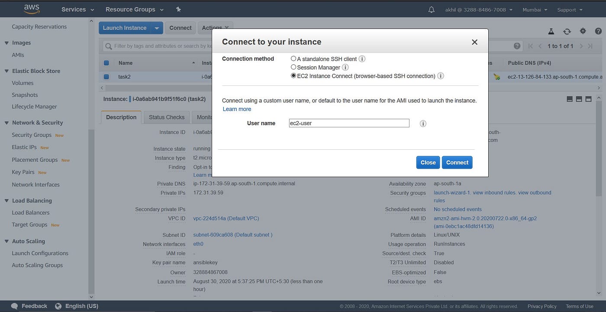
Task: Click info icon beside EC2 Instance Connect
Action: 441,76
